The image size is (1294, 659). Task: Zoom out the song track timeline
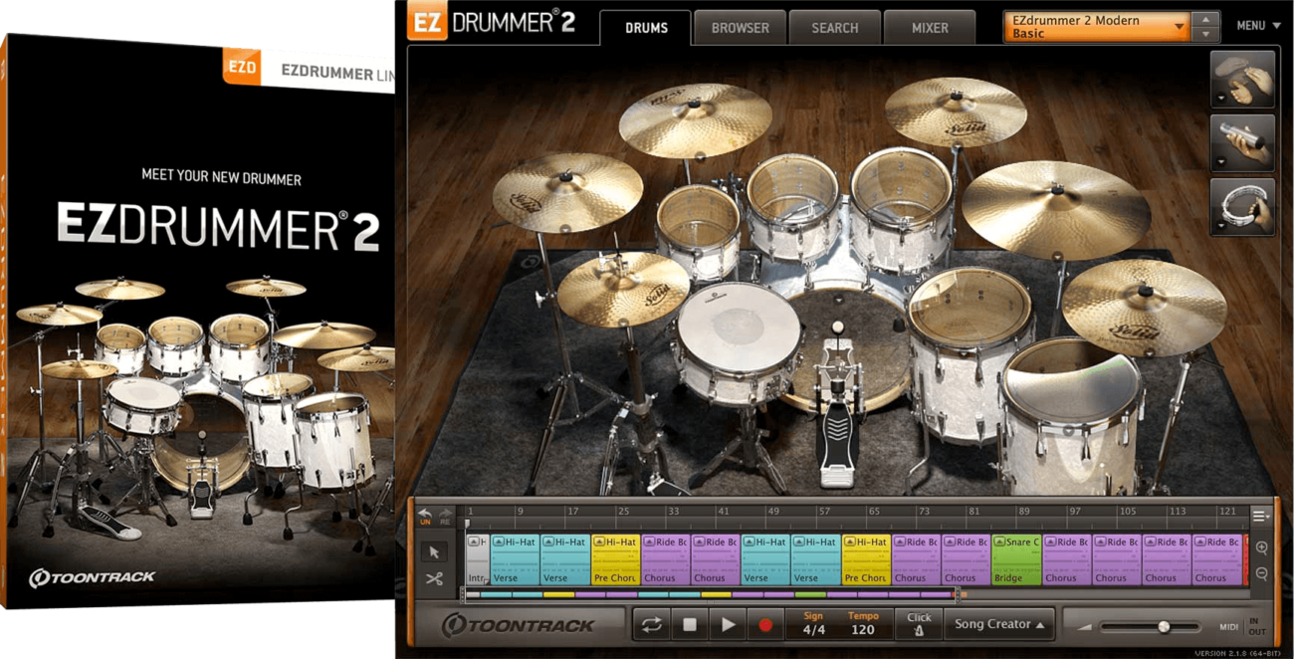point(1261,574)
